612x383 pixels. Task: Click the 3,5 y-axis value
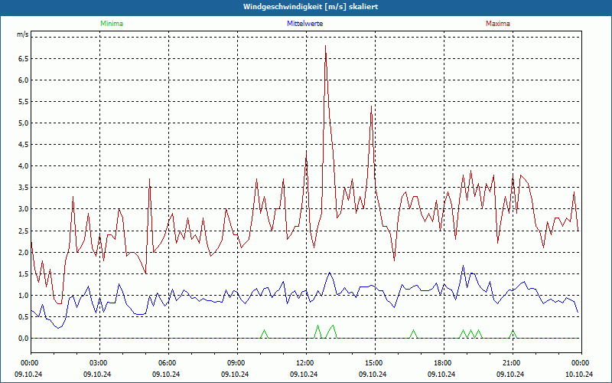[24, 188]
